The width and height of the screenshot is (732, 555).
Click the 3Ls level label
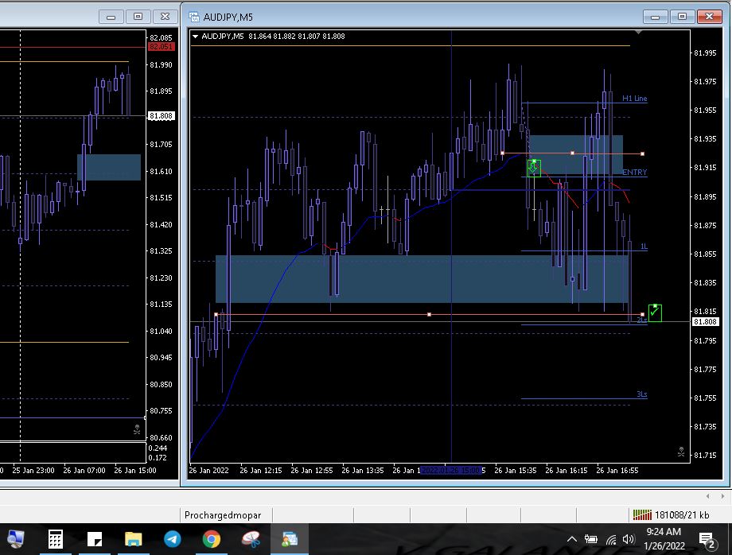coord(641,394)
